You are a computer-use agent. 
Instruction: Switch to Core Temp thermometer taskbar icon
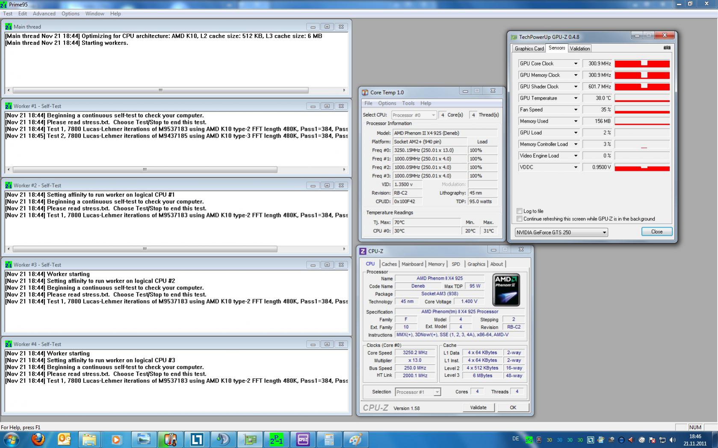[170, 439]
